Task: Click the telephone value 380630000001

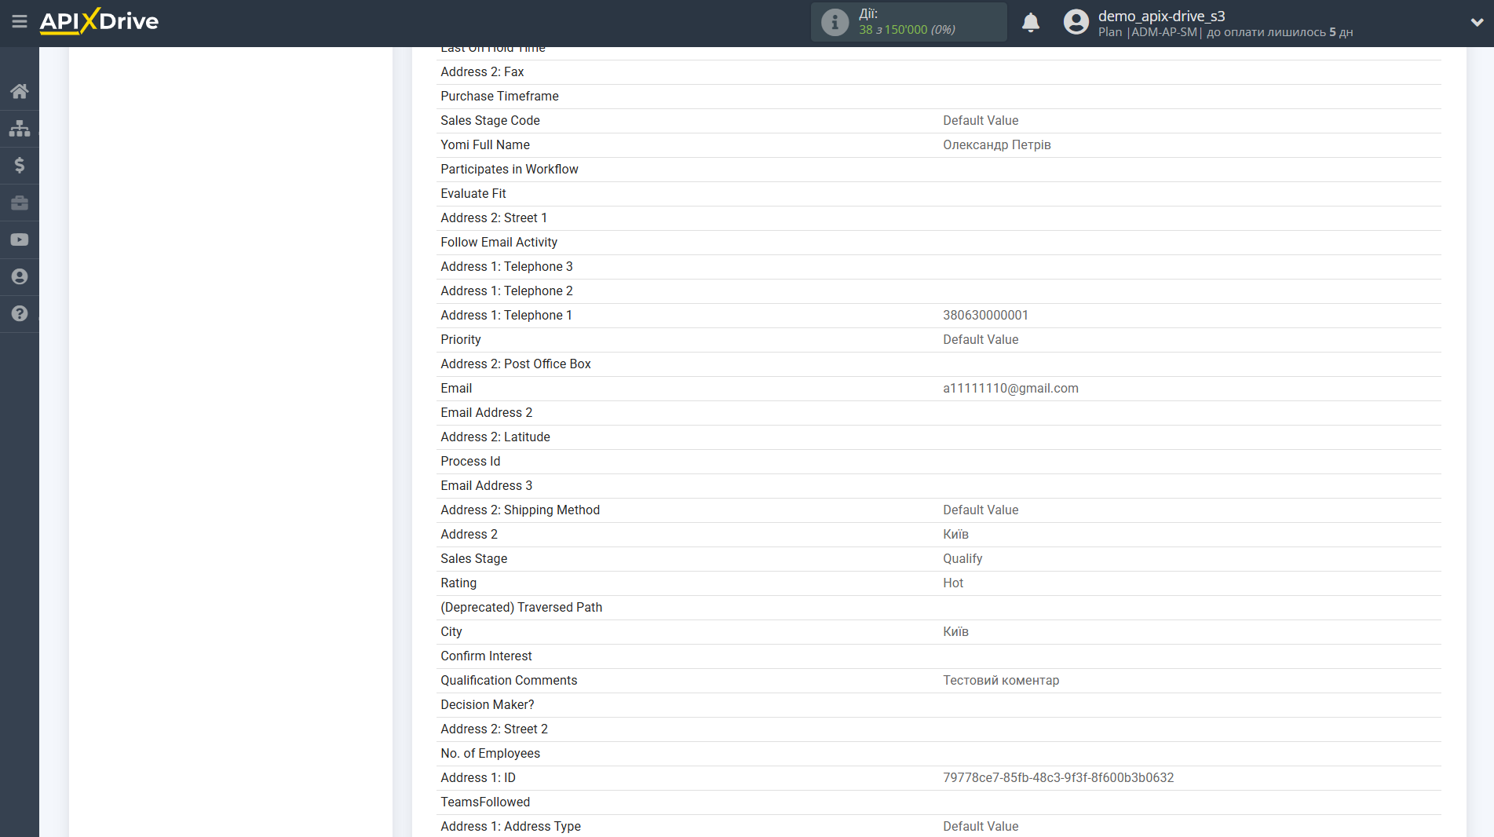Action: 985,315
